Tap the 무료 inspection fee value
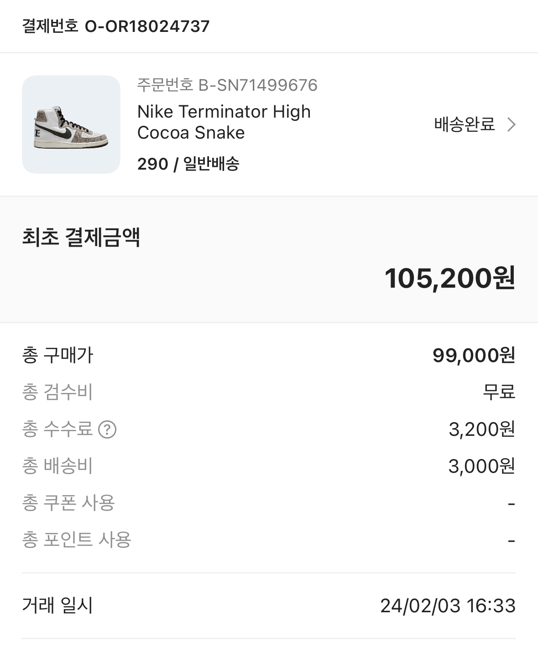The image size is (538, 646). coord(499,392)
